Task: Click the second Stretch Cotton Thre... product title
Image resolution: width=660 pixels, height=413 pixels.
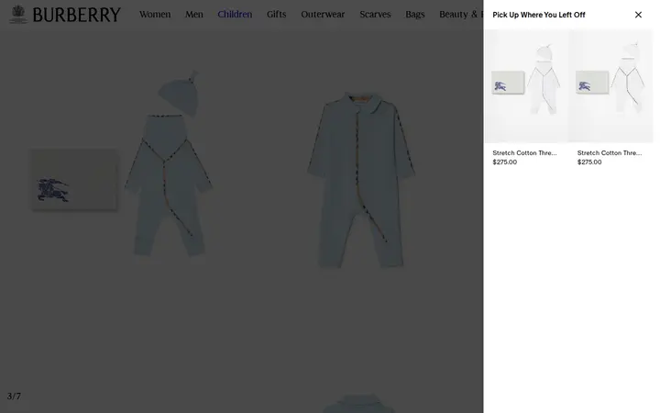Action: pyautogui.click(x=610, y=153)
